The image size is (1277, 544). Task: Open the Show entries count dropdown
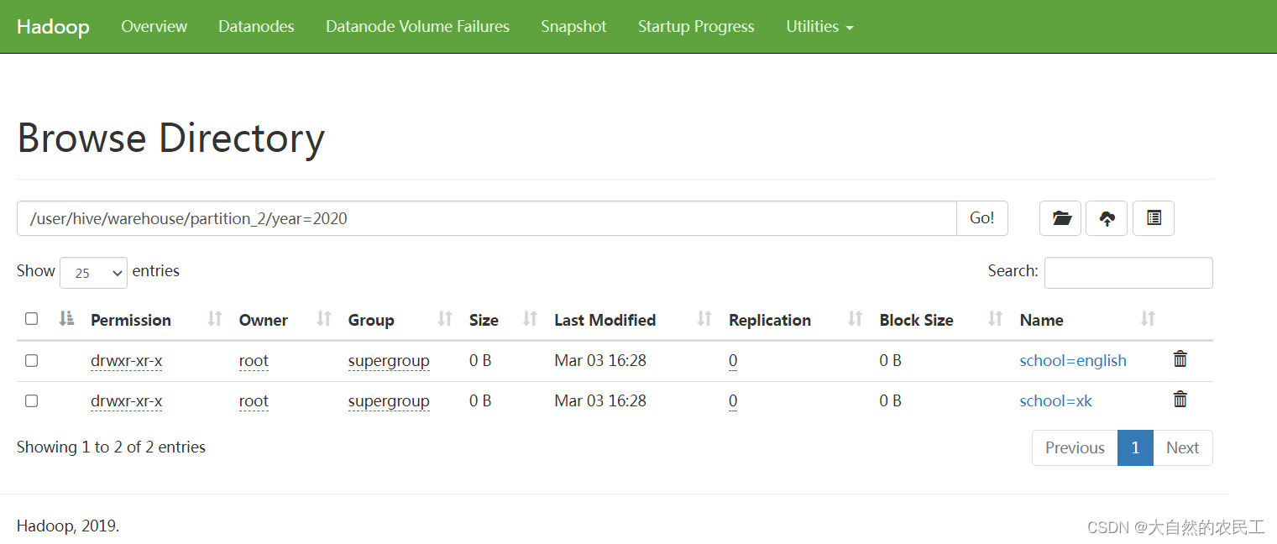click(x=94, y=273)
